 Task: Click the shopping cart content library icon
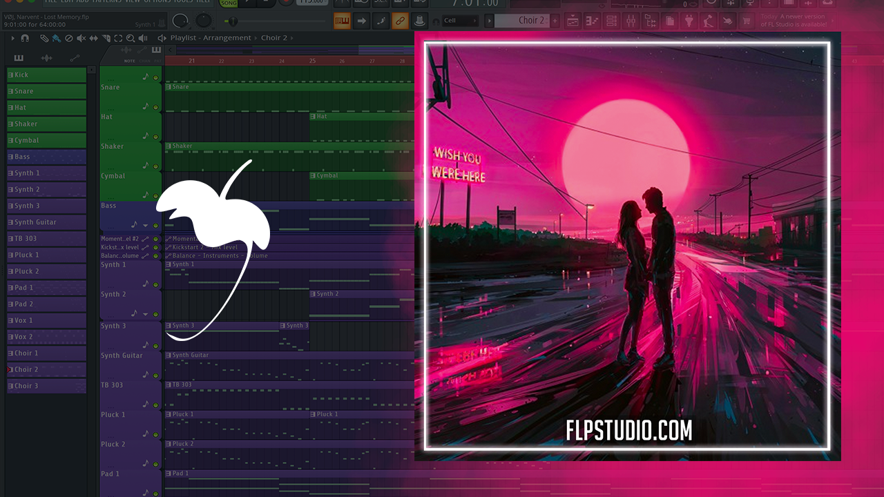click(746, 21)
